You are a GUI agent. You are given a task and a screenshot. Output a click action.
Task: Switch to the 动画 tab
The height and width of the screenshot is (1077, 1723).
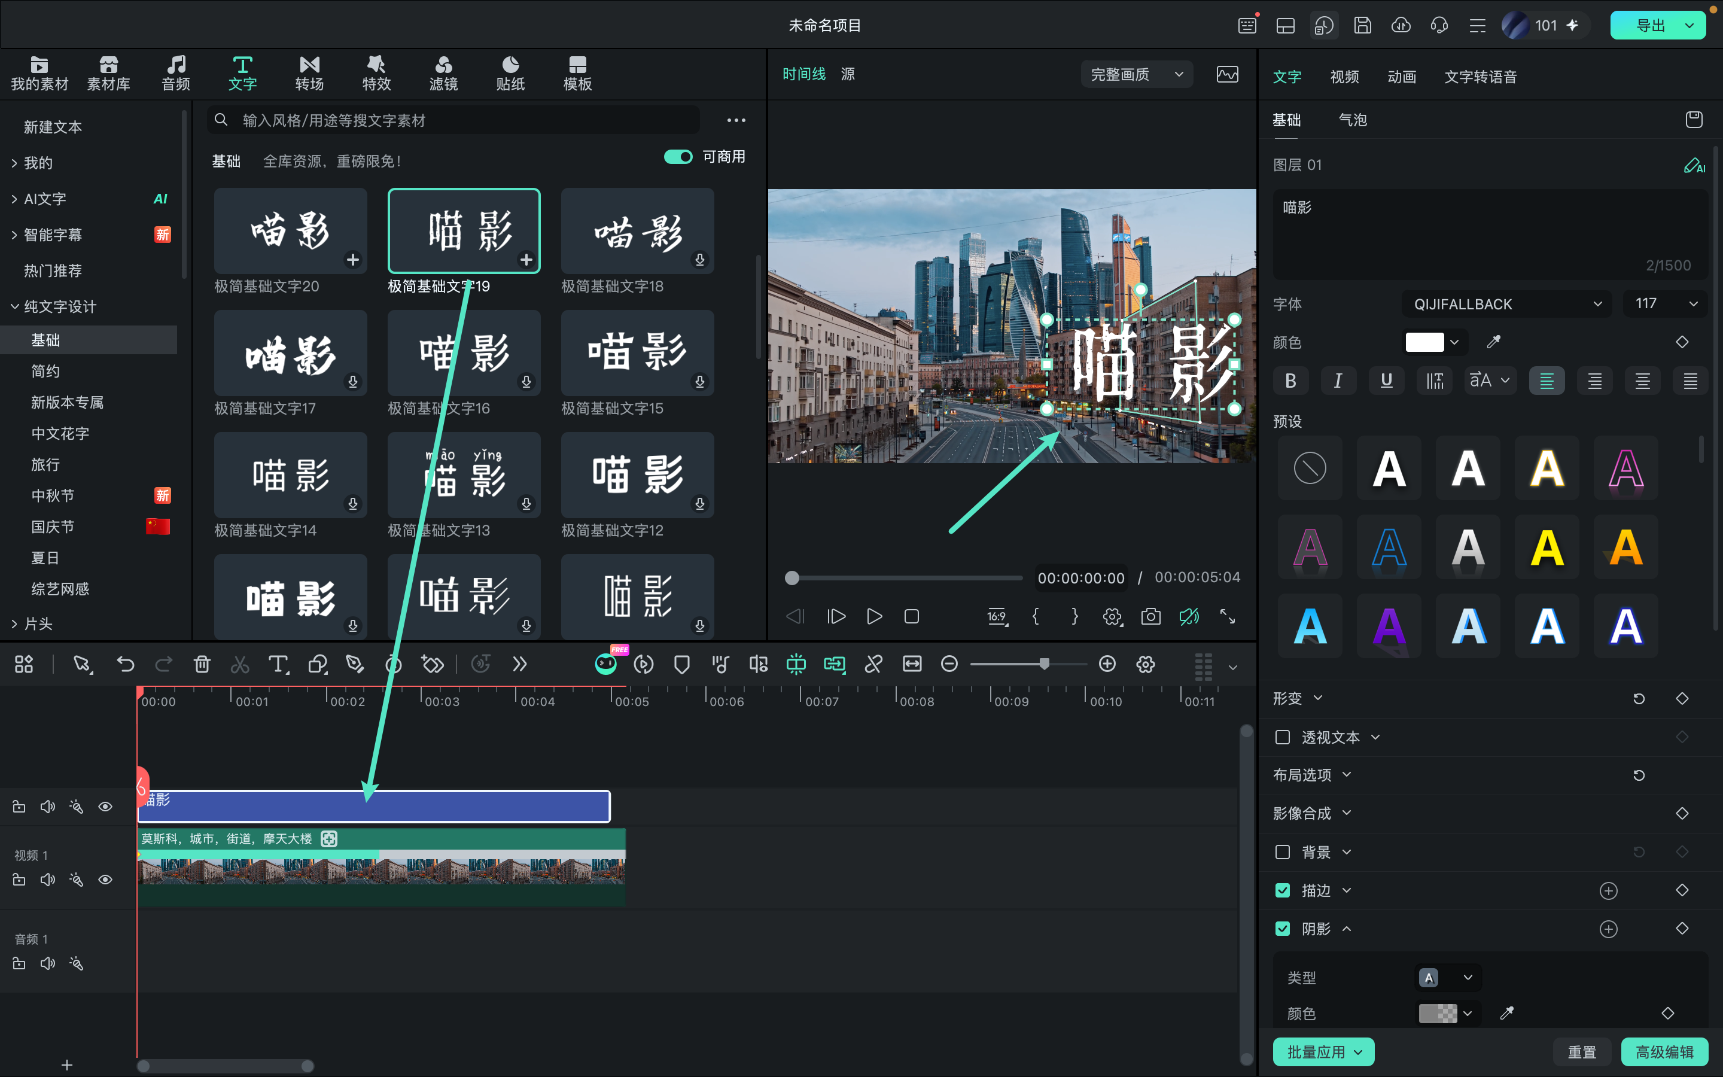click(x=1401, y=77)
